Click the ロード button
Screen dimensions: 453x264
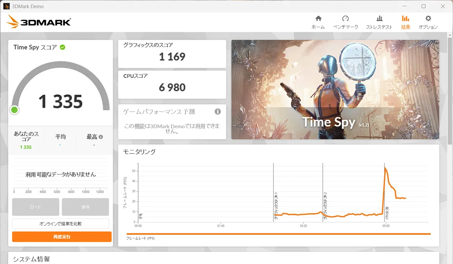(x=35, y=207)
